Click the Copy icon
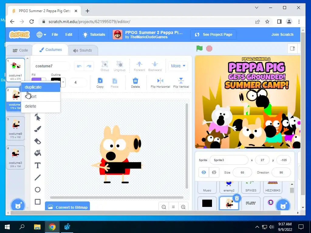 coord(100,83)
